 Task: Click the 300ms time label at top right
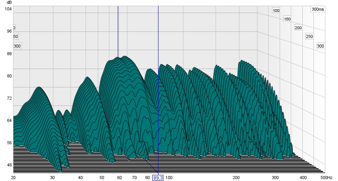click(318, 9)
